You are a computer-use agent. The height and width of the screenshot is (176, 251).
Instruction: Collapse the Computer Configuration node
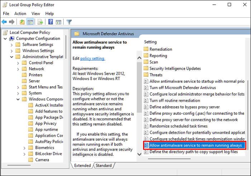point(5,39)
